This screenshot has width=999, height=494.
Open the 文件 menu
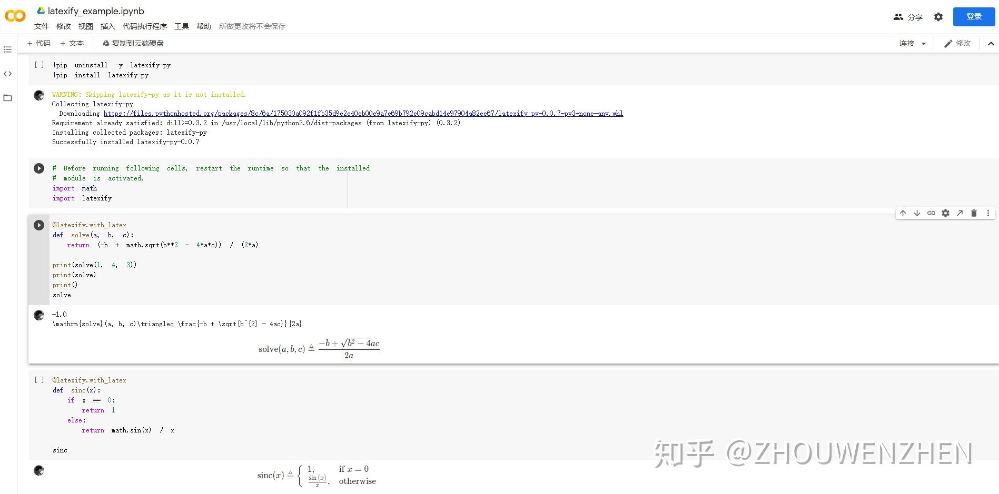41,26
